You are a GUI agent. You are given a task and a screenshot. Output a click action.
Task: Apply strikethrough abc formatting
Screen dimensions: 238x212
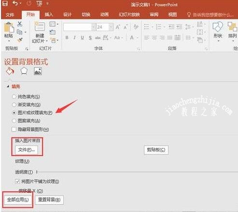(98, 38)
